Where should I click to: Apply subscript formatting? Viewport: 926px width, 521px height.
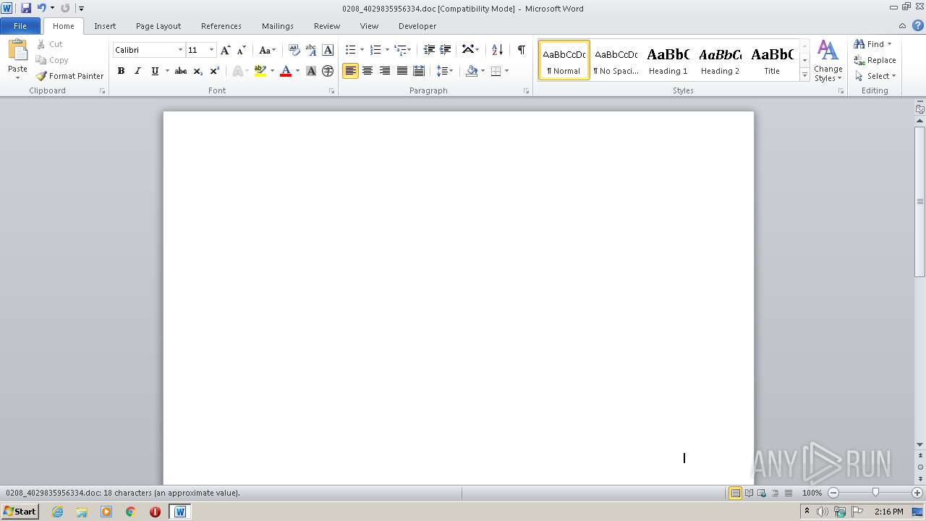197,71
